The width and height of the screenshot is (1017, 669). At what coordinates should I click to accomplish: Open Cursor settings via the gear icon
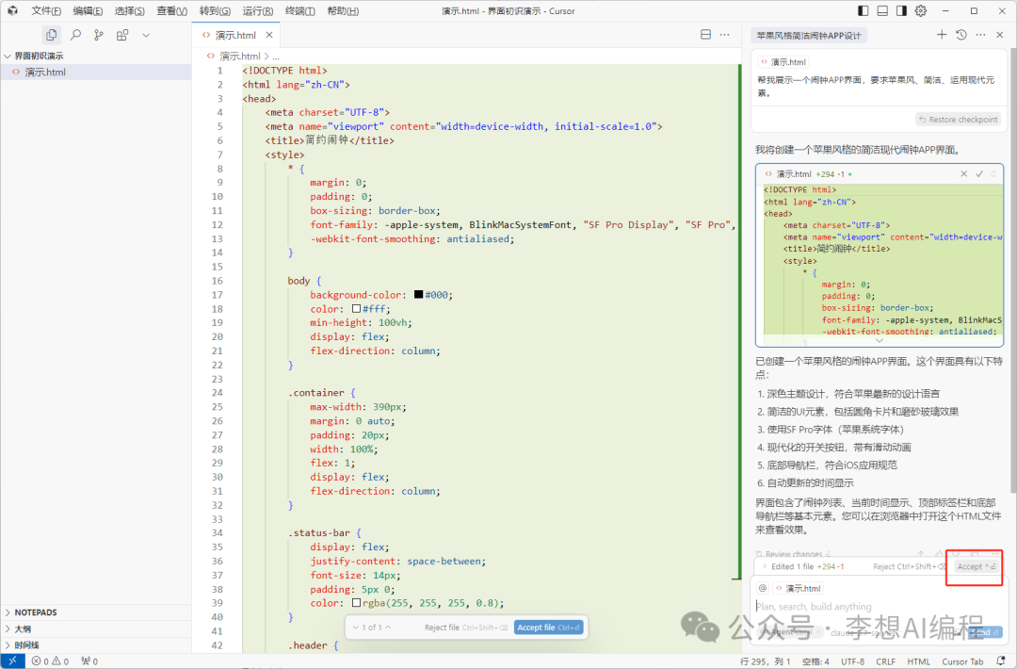coord(921,10)
